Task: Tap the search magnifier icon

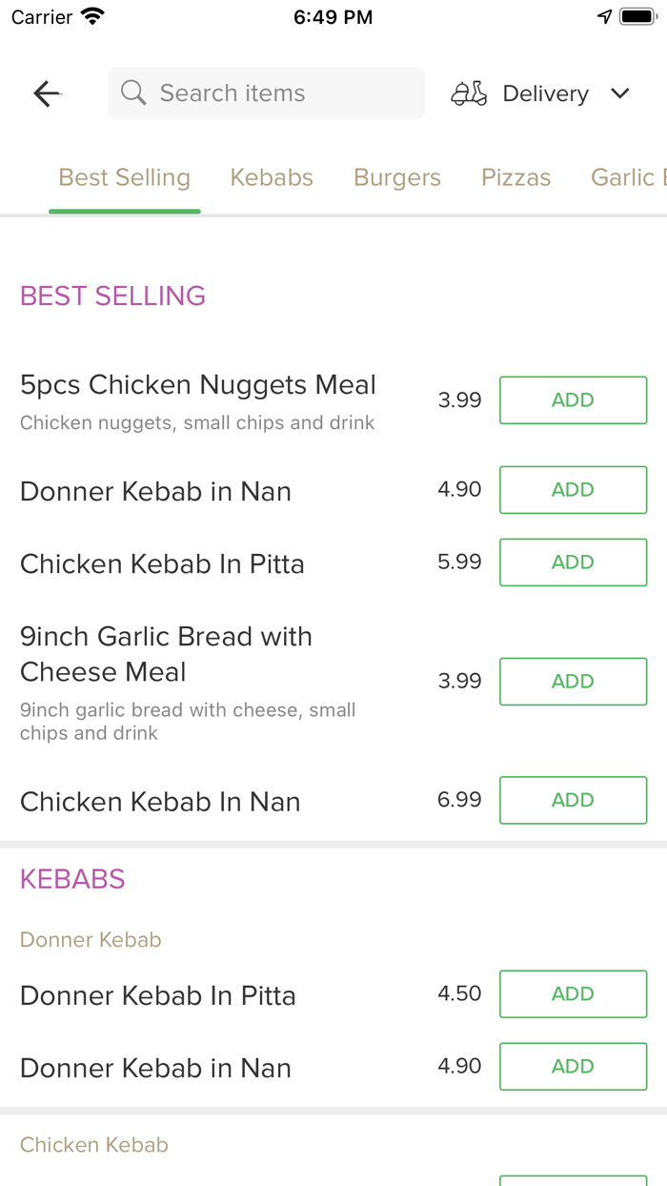Action: tap(134, 93)
